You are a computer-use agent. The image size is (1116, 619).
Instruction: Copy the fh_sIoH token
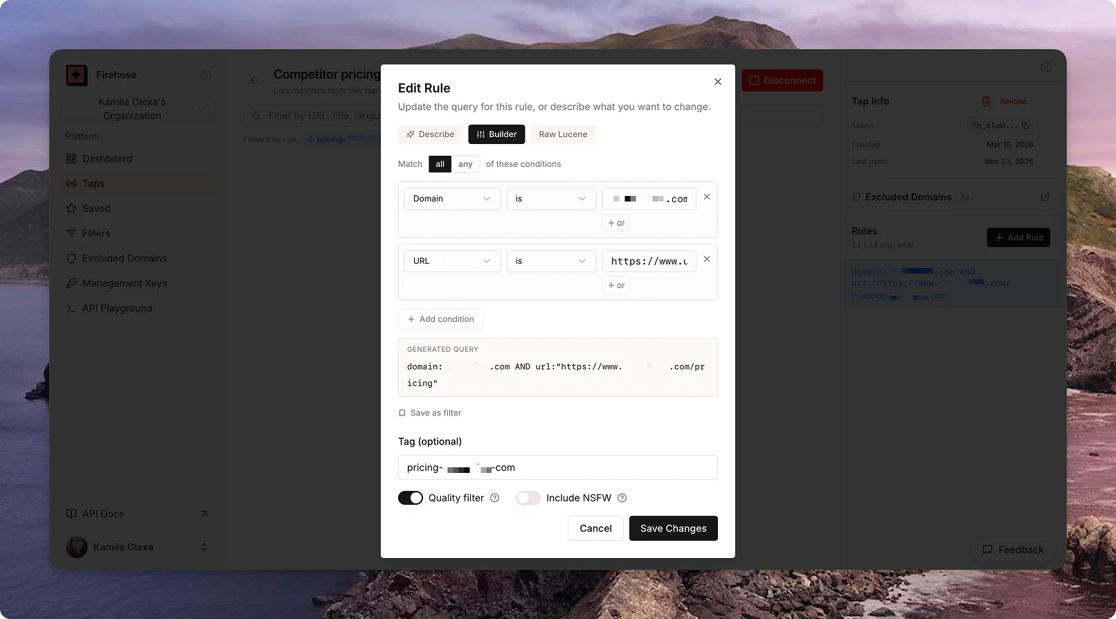coord(1025,126)
